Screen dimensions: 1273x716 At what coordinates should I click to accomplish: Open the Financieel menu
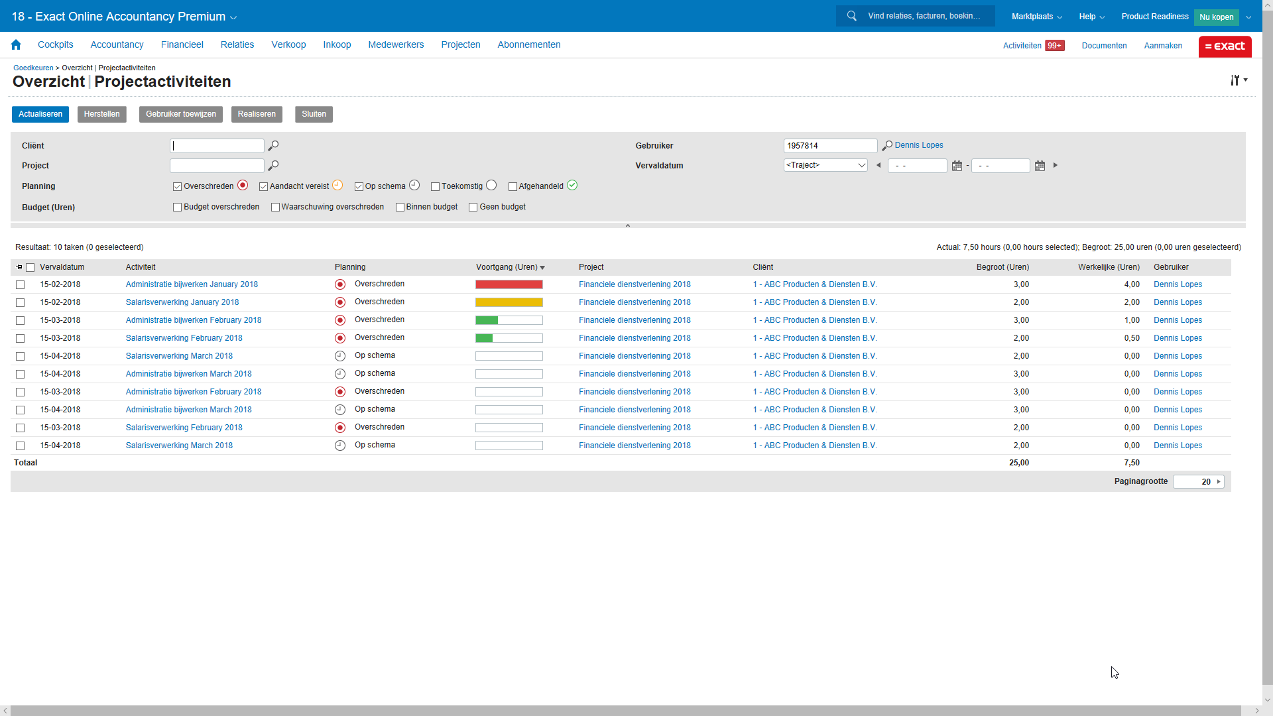tap(182, 45)
